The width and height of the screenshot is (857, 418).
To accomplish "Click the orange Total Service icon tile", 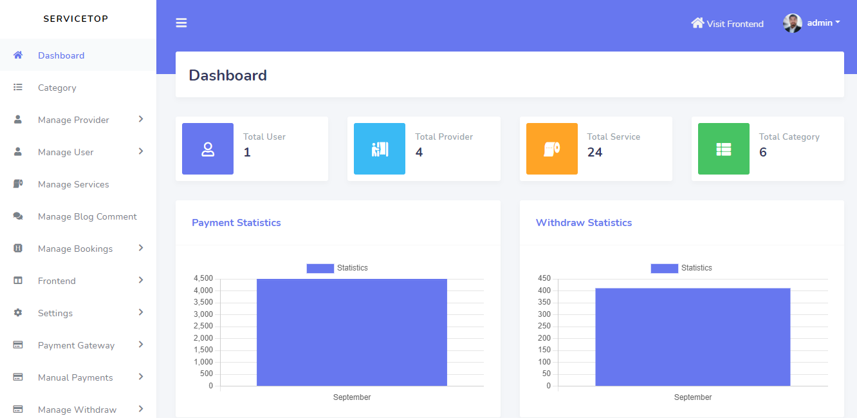I will [551, 149].
